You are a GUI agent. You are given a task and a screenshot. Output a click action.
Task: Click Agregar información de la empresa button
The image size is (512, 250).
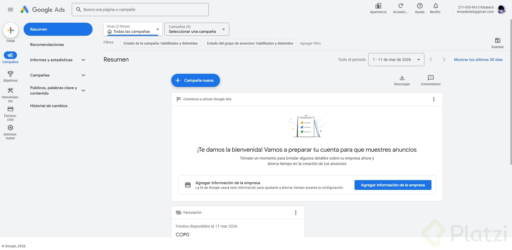point(393,185)
